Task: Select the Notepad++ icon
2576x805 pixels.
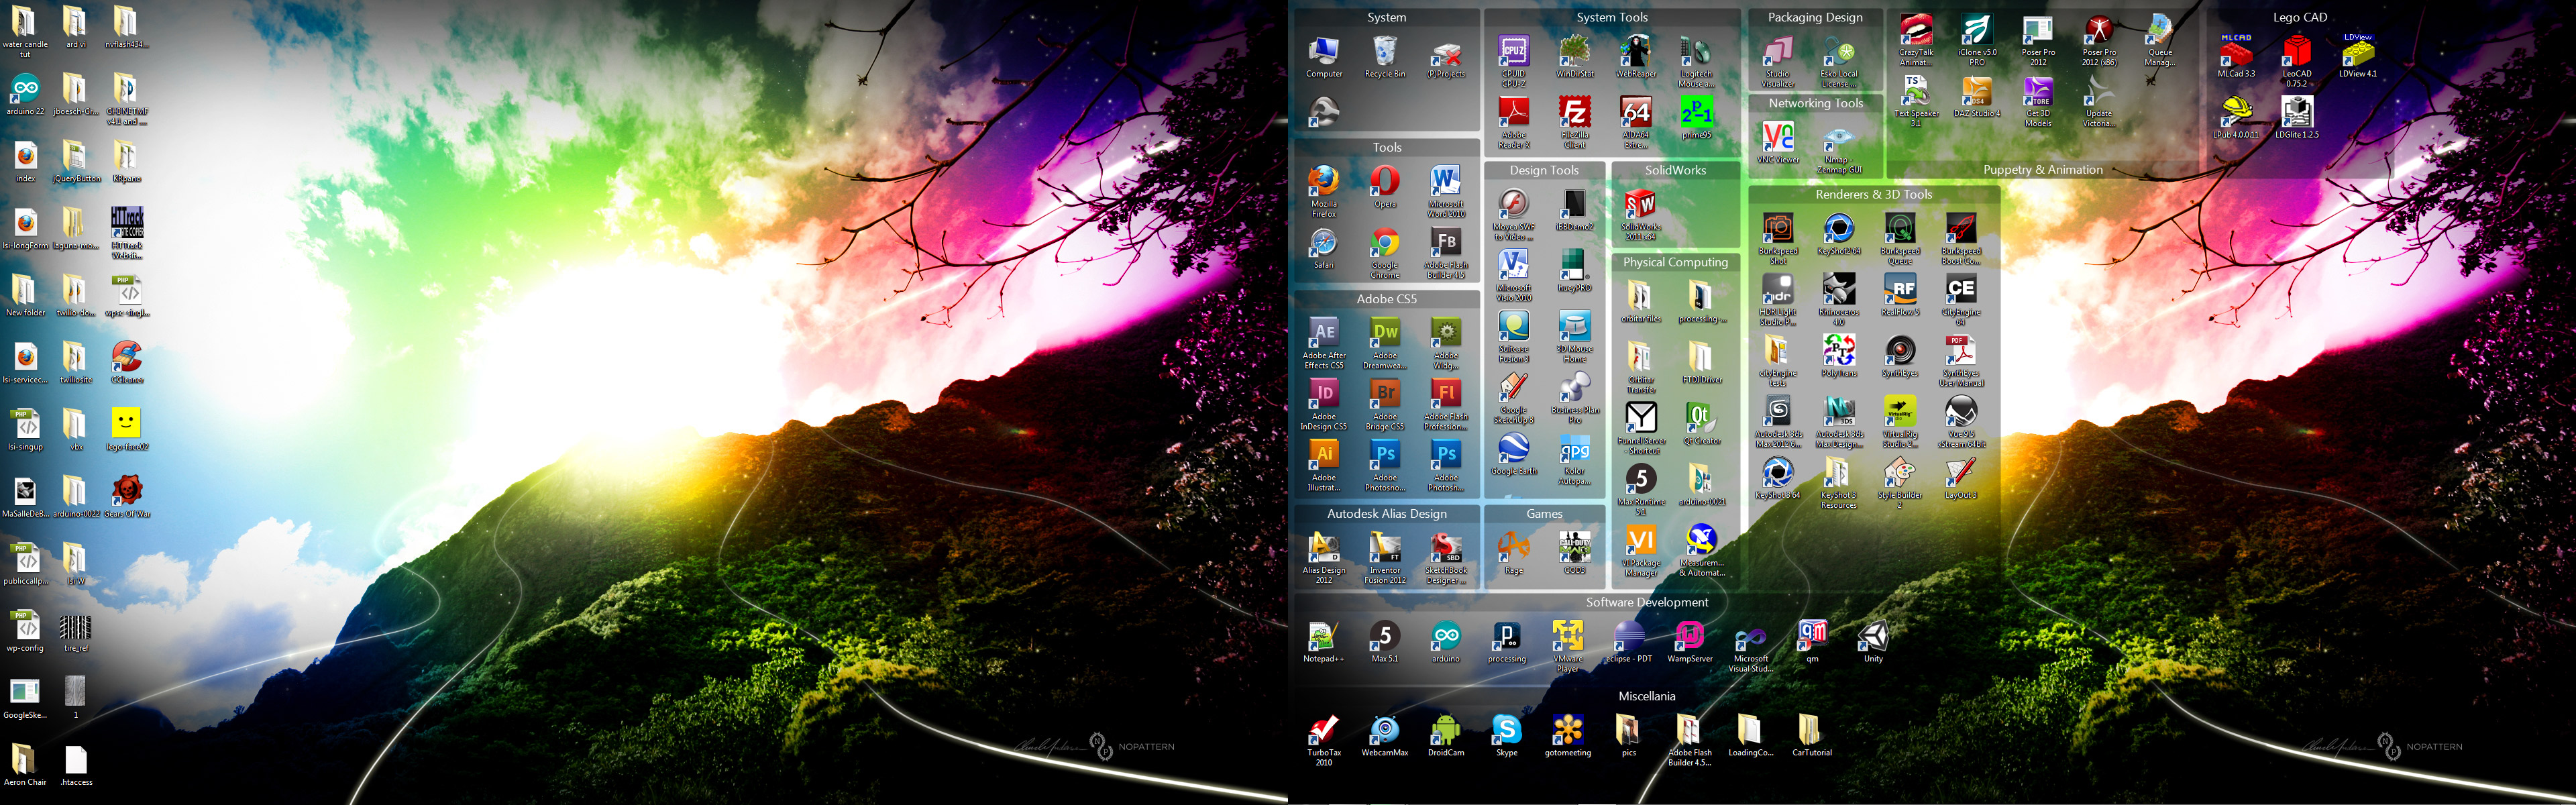Action: 1322,637
